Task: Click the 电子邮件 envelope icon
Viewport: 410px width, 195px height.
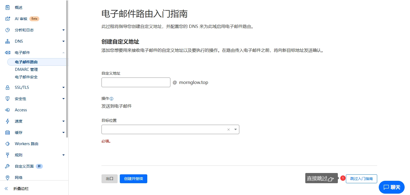Action: 8,52
